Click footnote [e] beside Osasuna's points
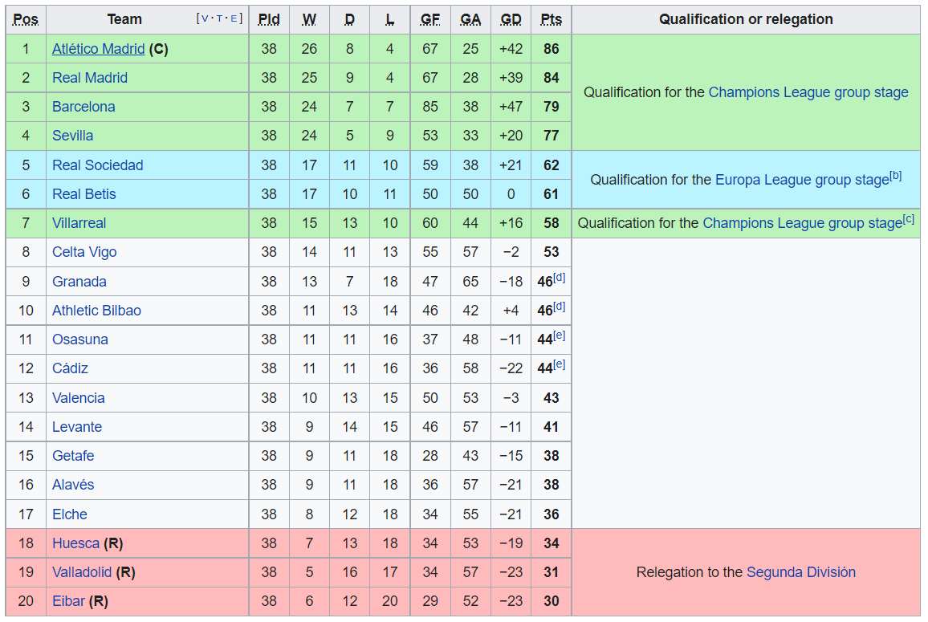The height and width of the screenshot is (622, 928). 560,335
